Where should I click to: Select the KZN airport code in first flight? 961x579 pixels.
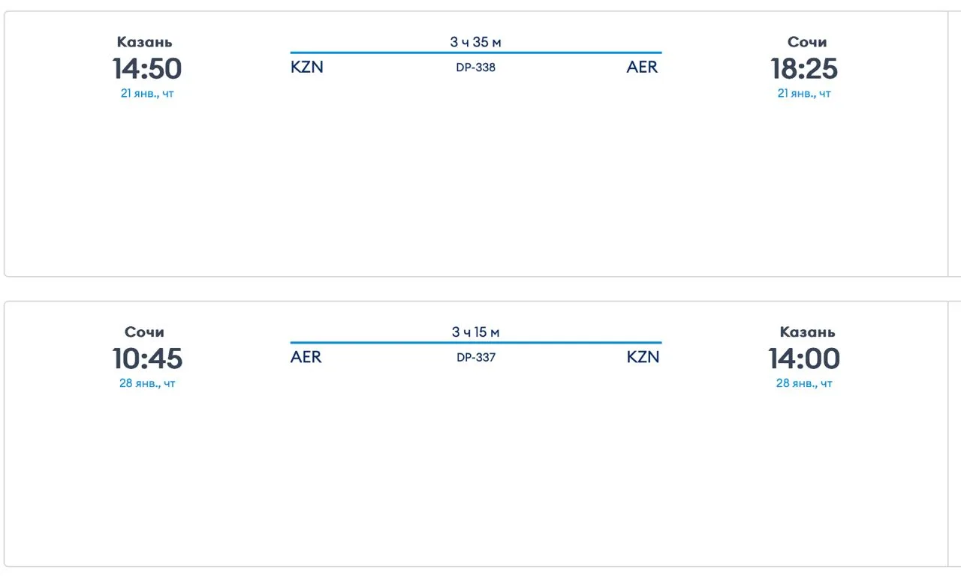pos(307,67)
